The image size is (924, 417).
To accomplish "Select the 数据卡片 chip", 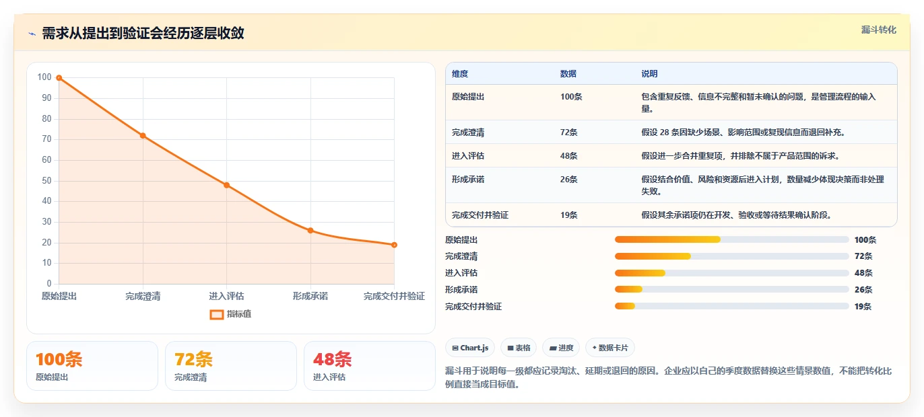I will point(609,348).
